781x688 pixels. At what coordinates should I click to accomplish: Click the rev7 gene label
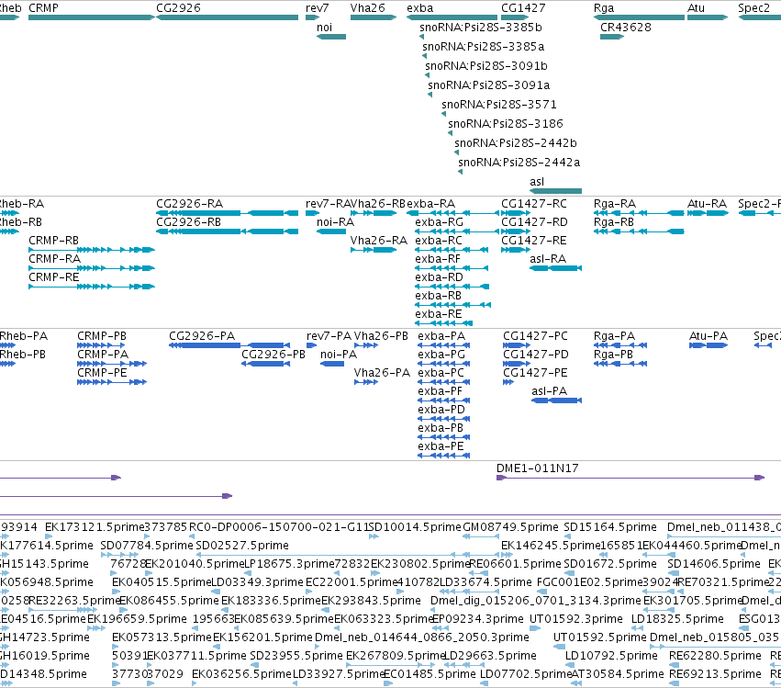[318, 8]
